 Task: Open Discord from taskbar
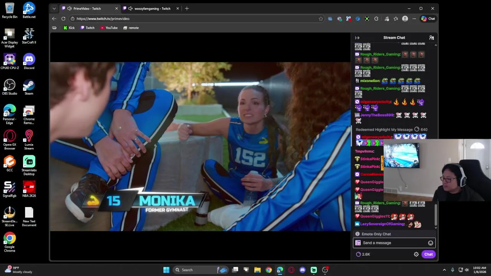click(x=302, y=270)
